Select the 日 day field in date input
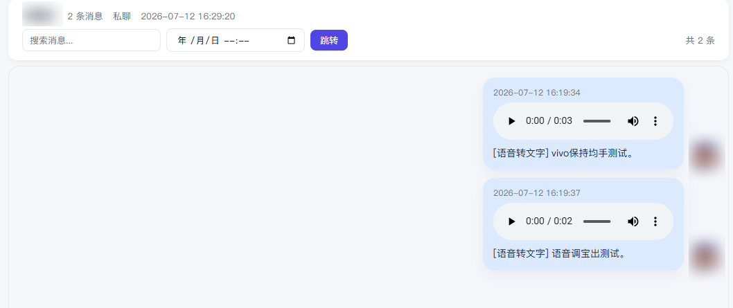The width and height of the screenshot is (733, 308). (x=215, y=41)
